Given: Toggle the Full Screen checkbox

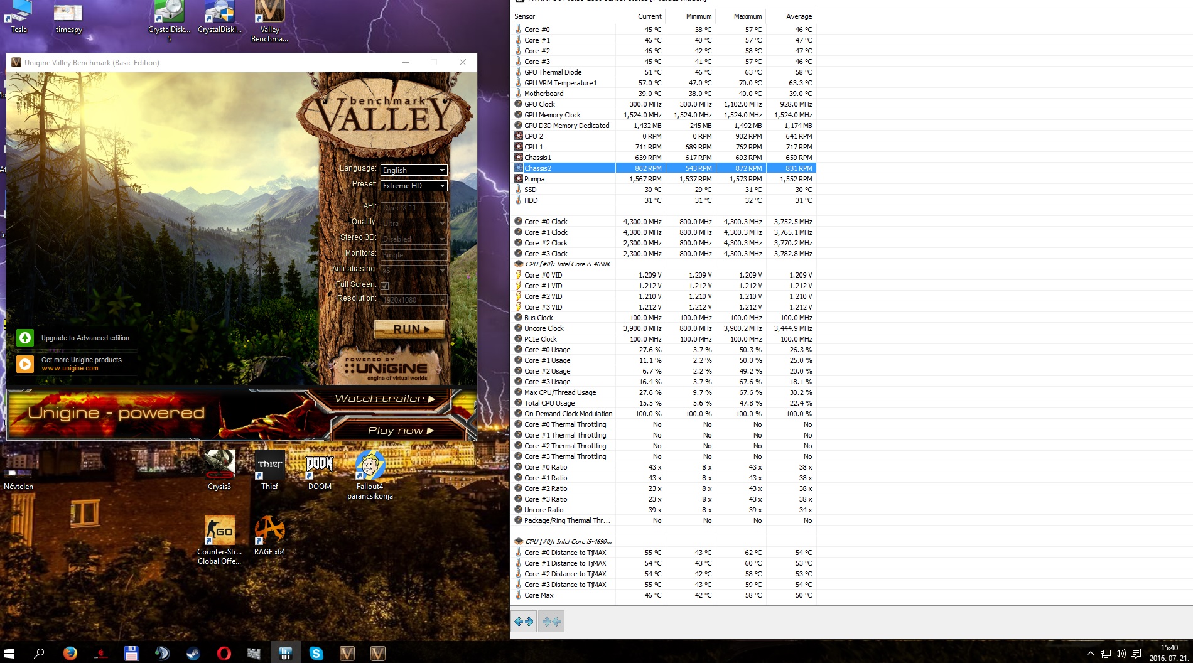Looking at the screenshot, I should tap(384, 286).
